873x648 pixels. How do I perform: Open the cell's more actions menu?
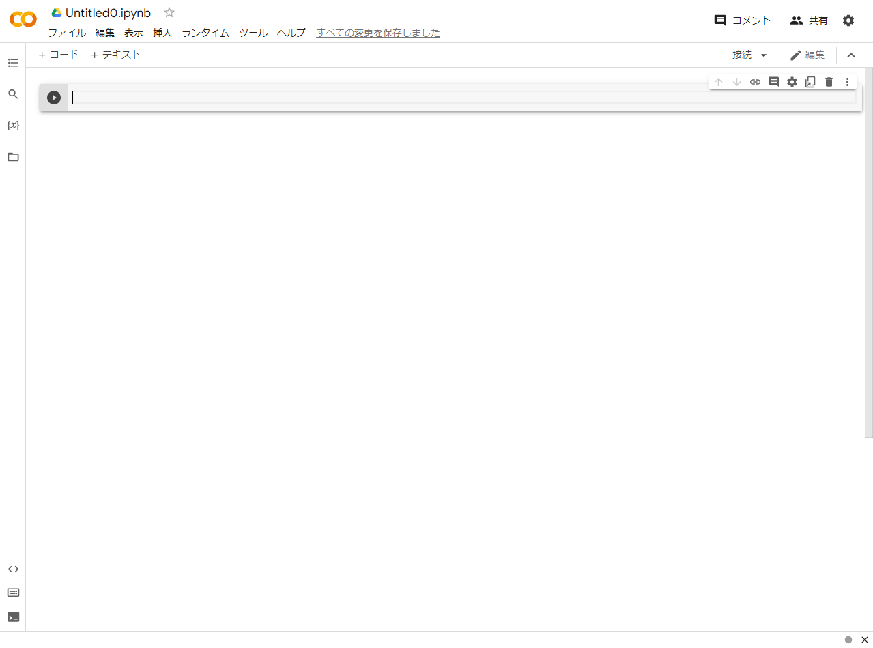tap(847, 82)
